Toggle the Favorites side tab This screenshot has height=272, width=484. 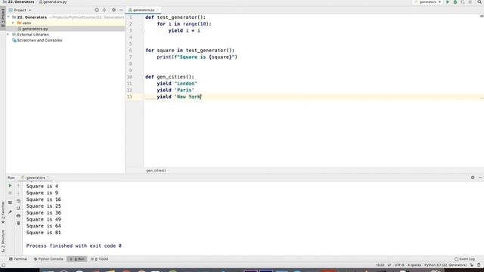click(x=3, y=212)
